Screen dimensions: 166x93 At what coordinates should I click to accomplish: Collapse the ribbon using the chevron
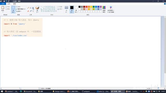[163, 4]
